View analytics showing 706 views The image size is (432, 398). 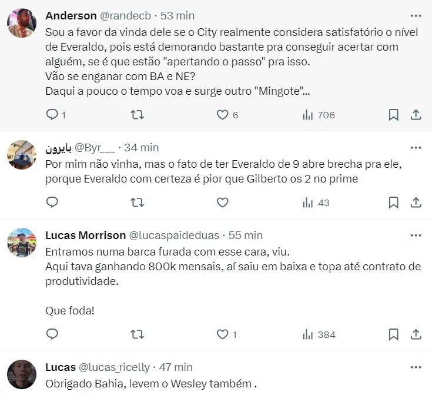[319, 115]
